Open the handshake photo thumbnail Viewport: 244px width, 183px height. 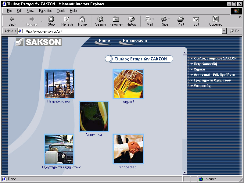[x=128, y=149]
